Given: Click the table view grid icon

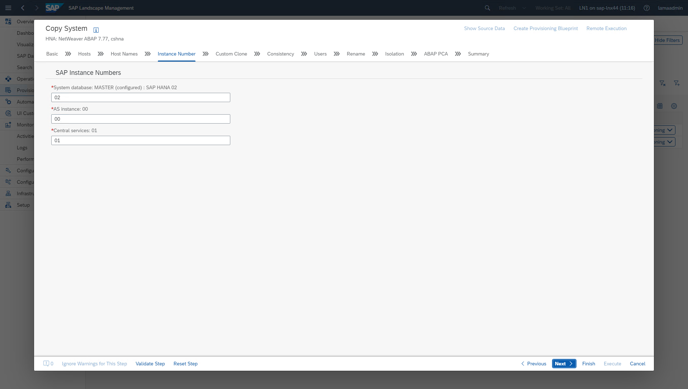Looking at the screenshot, I should coord(660,106).
